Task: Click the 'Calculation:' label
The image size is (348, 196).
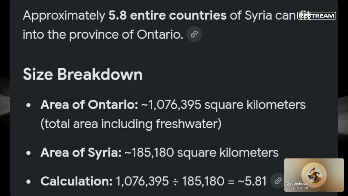Action: click(76, 181)
